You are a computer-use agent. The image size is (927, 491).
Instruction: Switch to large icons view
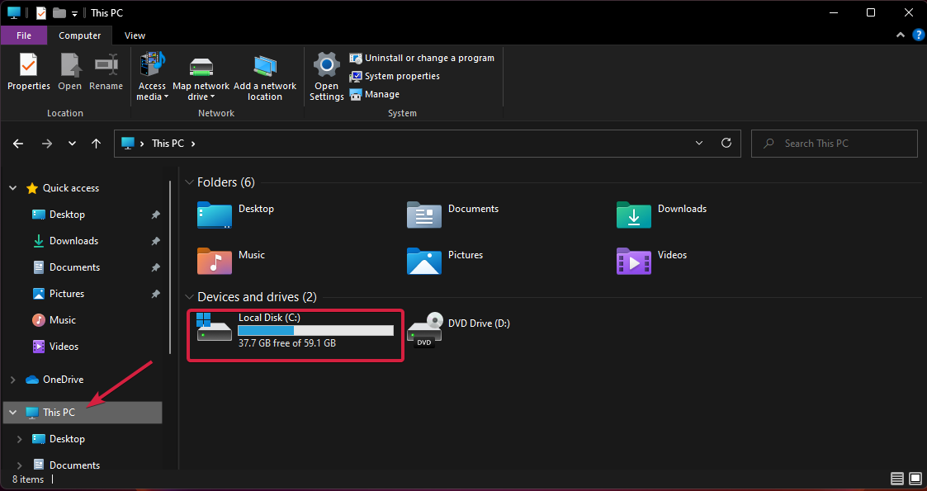tap(915, 479)
